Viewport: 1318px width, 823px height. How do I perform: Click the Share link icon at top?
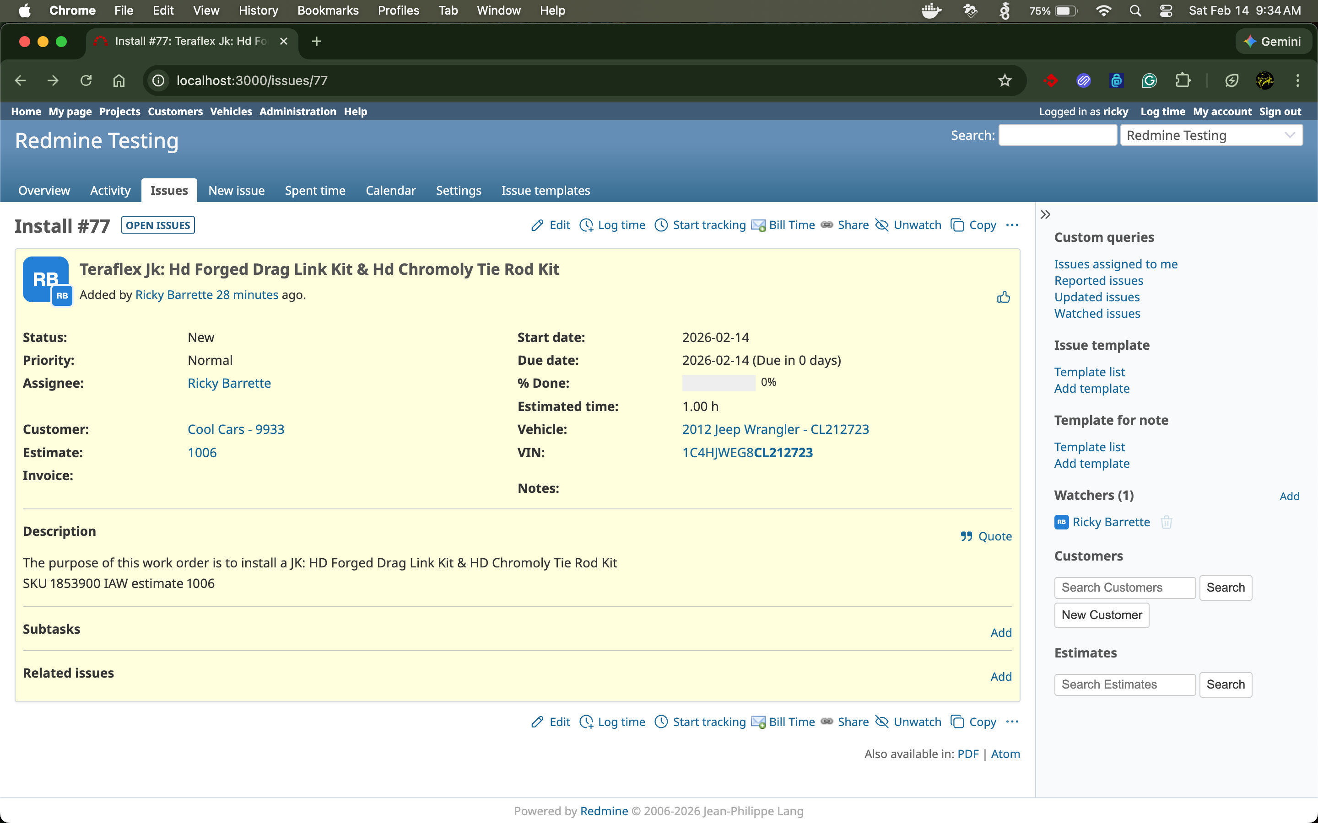click(827, 225)
